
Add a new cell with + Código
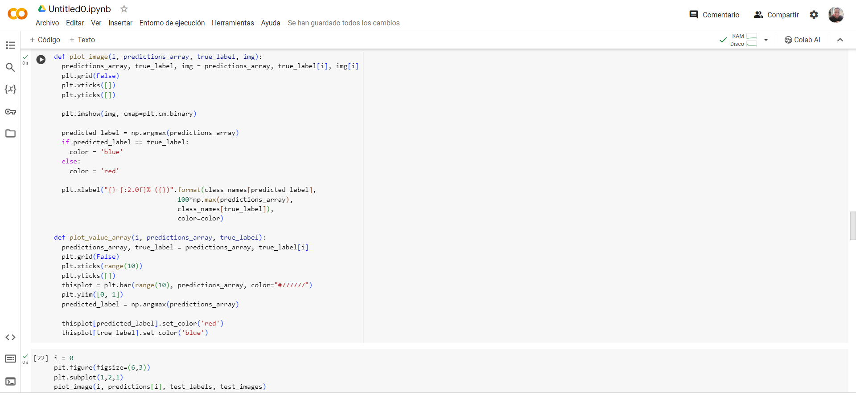coord(45,40)
